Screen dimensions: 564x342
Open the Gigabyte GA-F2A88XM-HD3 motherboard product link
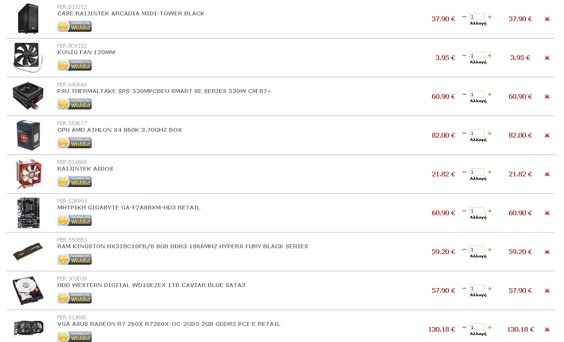(129, 208)
